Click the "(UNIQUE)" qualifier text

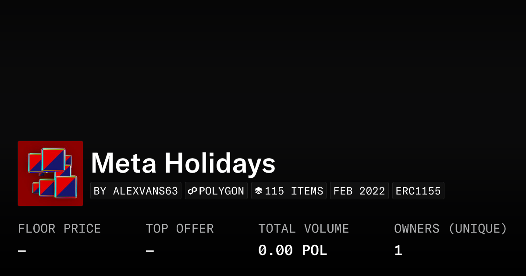[x=477, y=229]
